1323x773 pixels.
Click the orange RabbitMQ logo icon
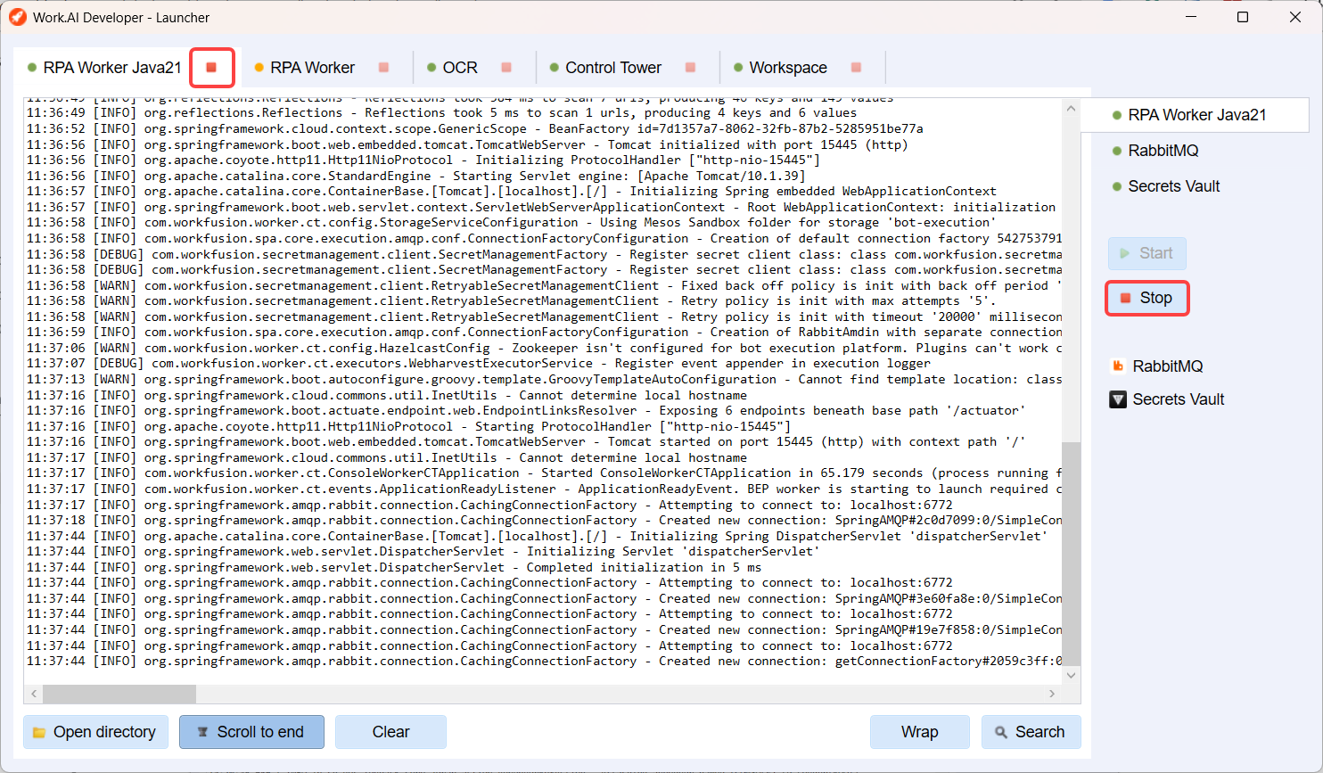click(x=1118, y=366)
